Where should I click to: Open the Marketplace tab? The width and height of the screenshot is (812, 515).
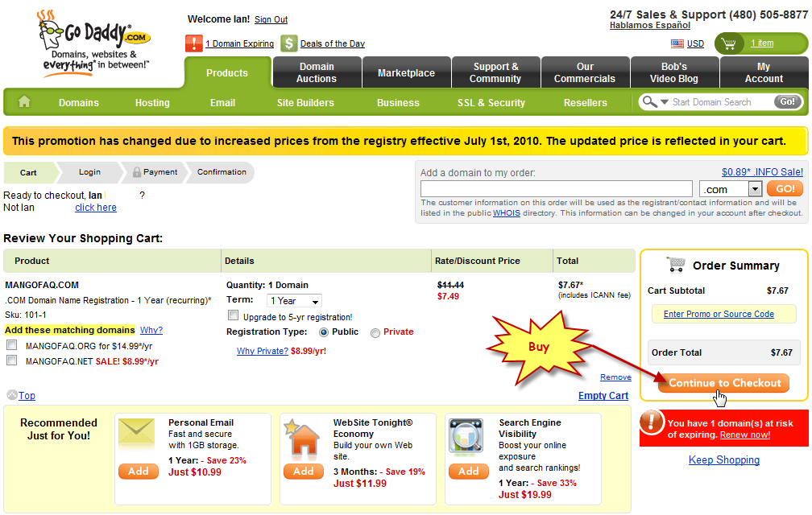pos(406,72)
